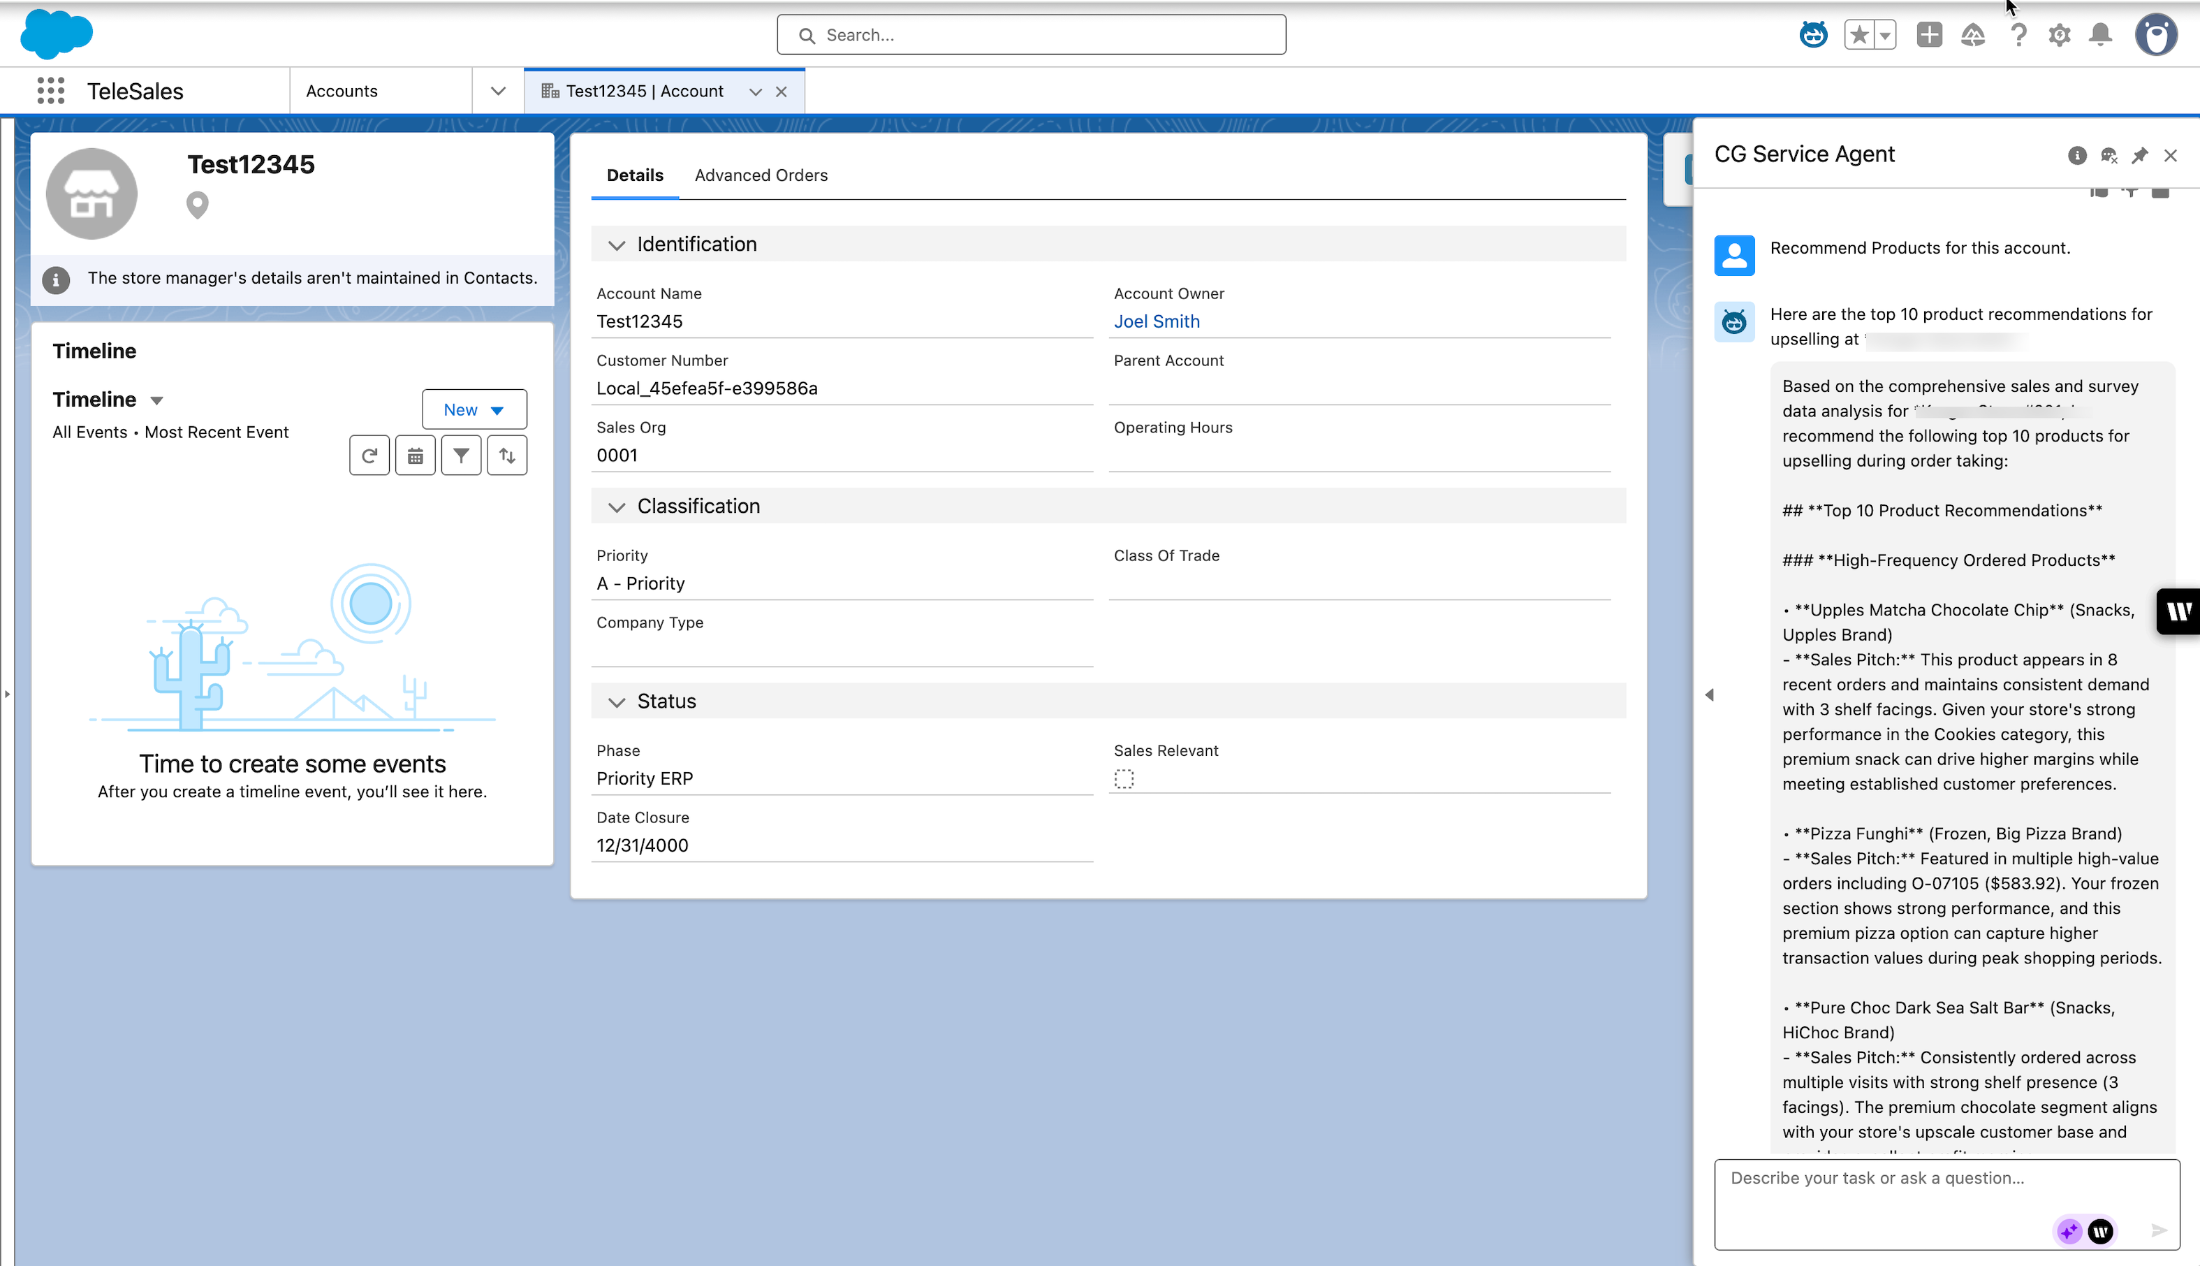Close the CG Service Agent panel
This screenshot has width=2200, height=1266.
2171,156
